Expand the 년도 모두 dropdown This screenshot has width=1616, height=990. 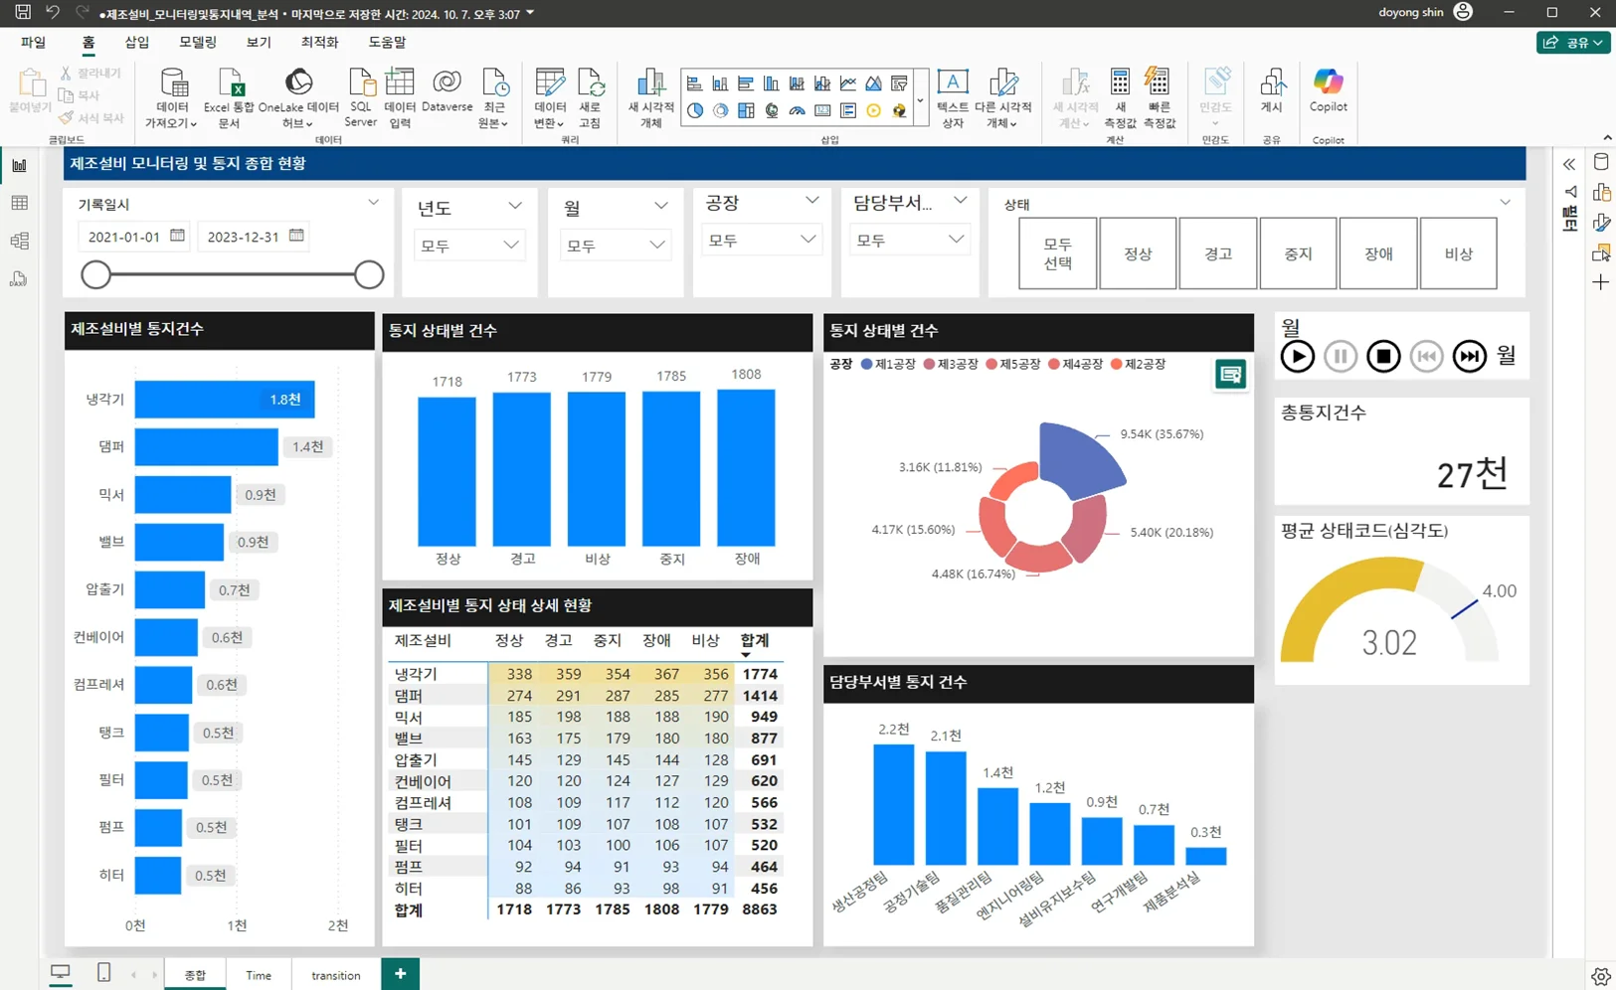[468, 246]
